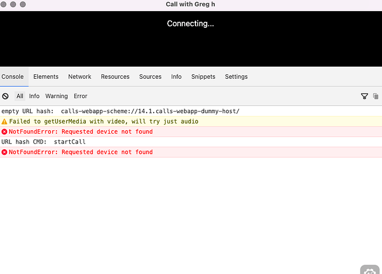This screenshot has height=274, width=382.
Task: Select the All log level filter
Action: 20,97
